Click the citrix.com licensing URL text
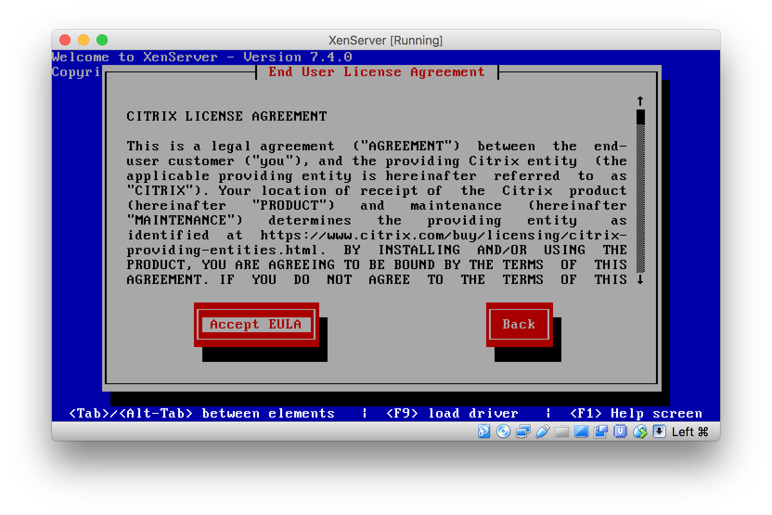 tap(443, 235)
